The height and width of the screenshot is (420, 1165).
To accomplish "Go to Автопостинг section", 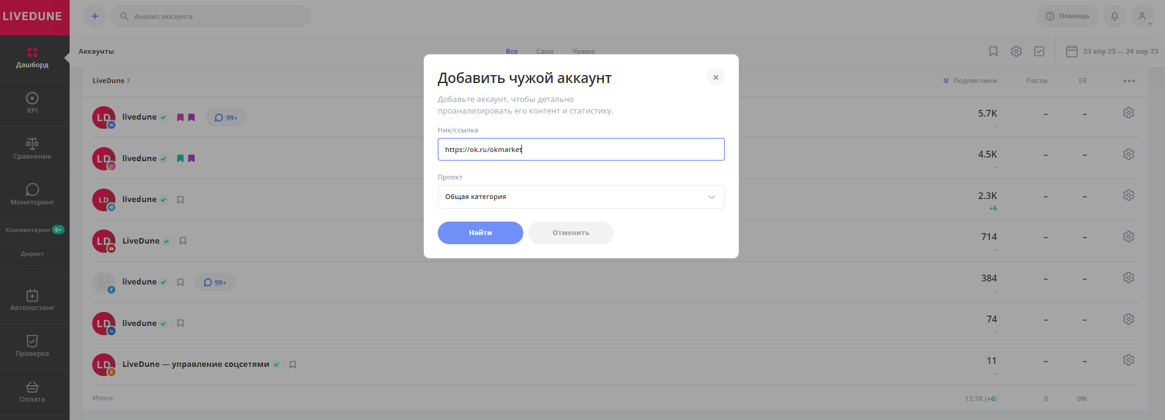I will pos(32,300).
